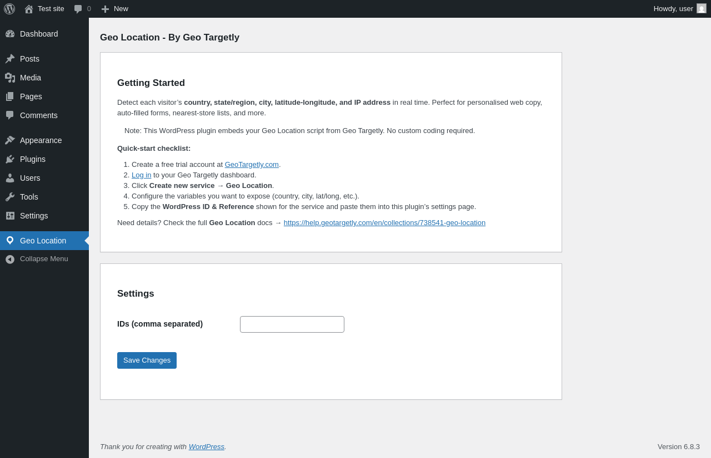Go to the Plugins menu
Viewport: 711px width, 458px height.
point(44,159)
